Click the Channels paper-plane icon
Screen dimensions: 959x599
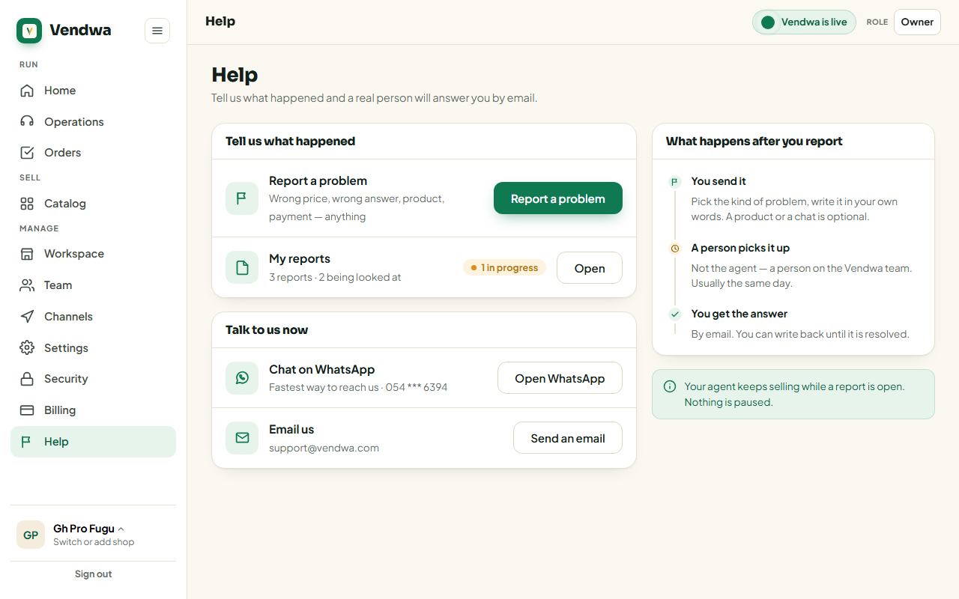coord(27,317)
